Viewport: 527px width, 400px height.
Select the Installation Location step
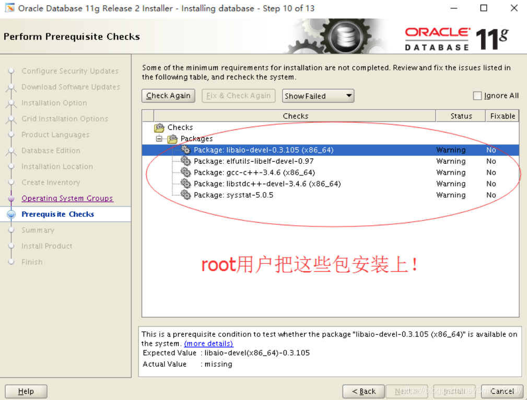coord(57,166)
